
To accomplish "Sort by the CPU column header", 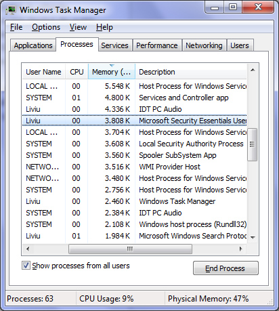I will [77, 72].
